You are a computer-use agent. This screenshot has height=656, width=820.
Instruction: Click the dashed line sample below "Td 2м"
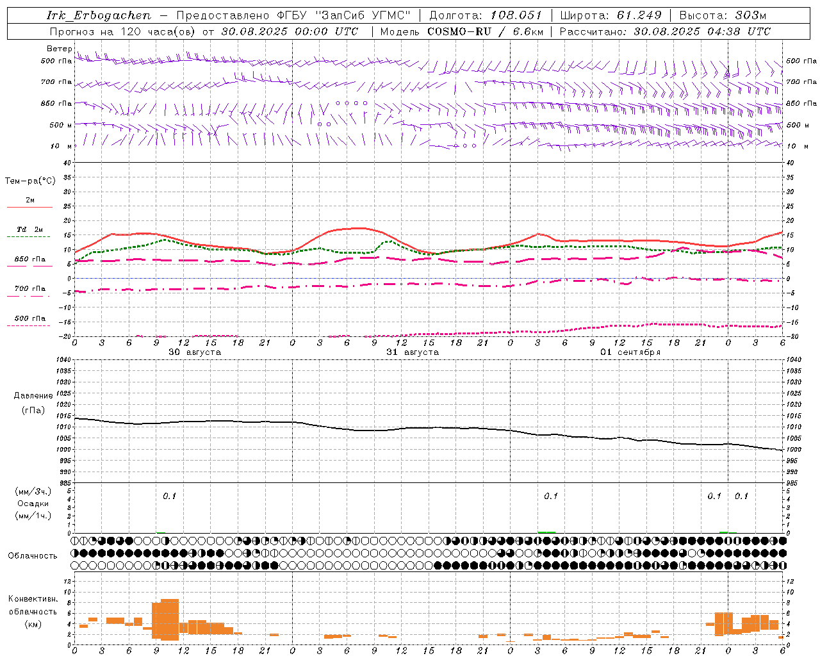(x=28, y=237)
